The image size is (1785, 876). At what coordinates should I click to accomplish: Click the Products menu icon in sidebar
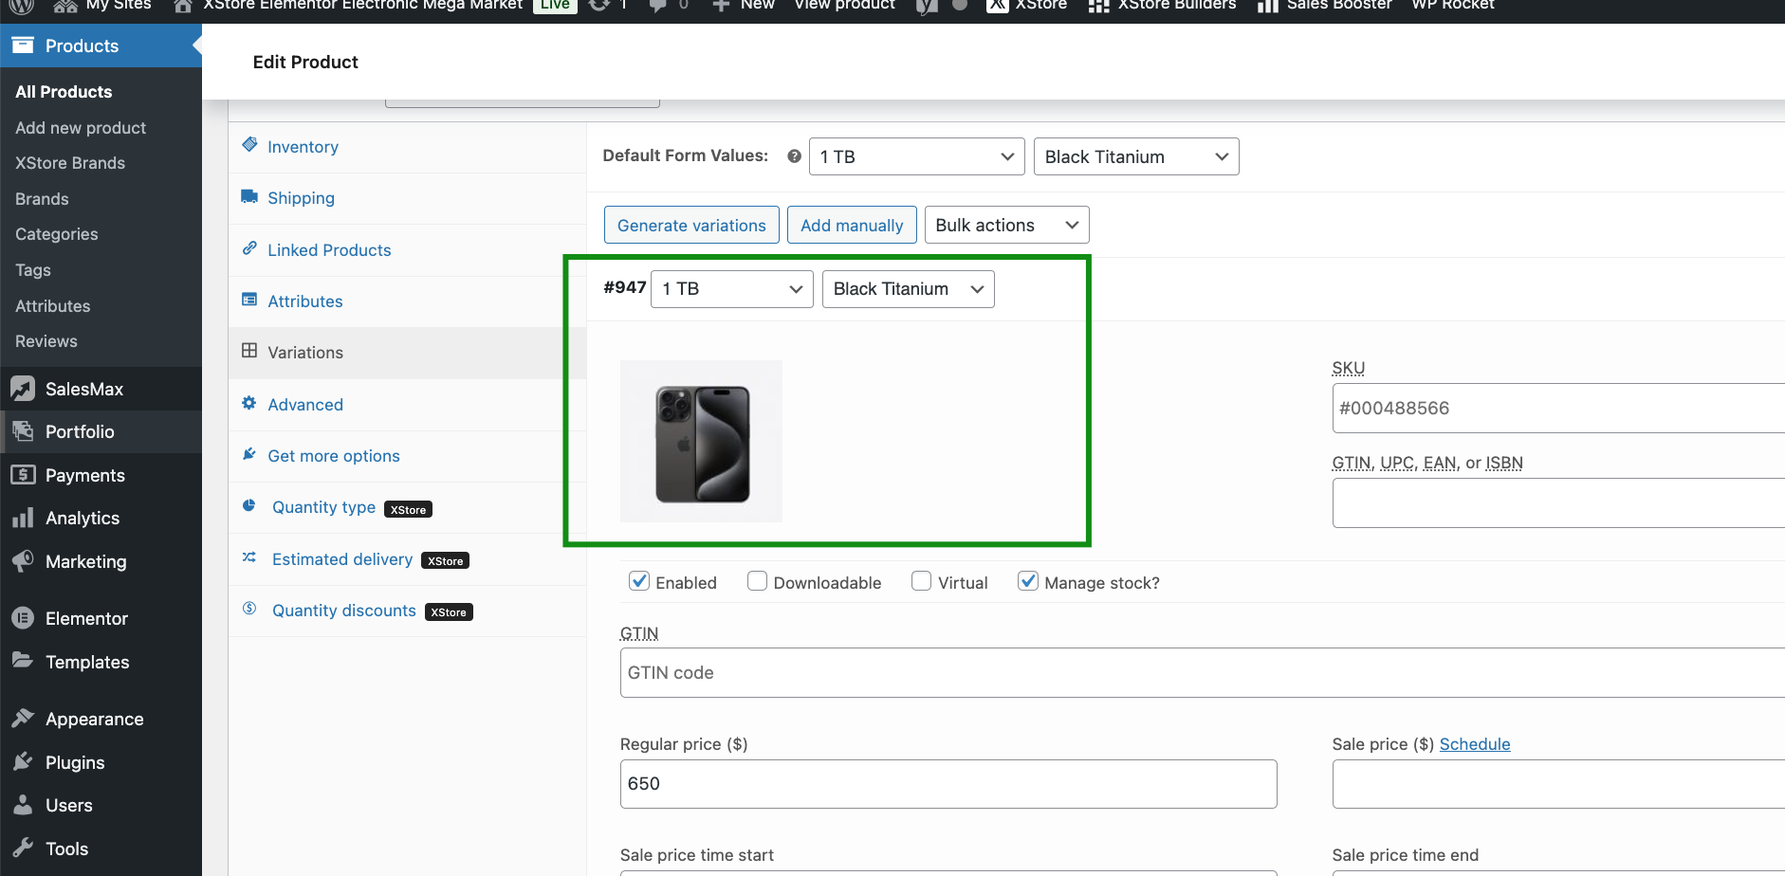coord(23,46)
